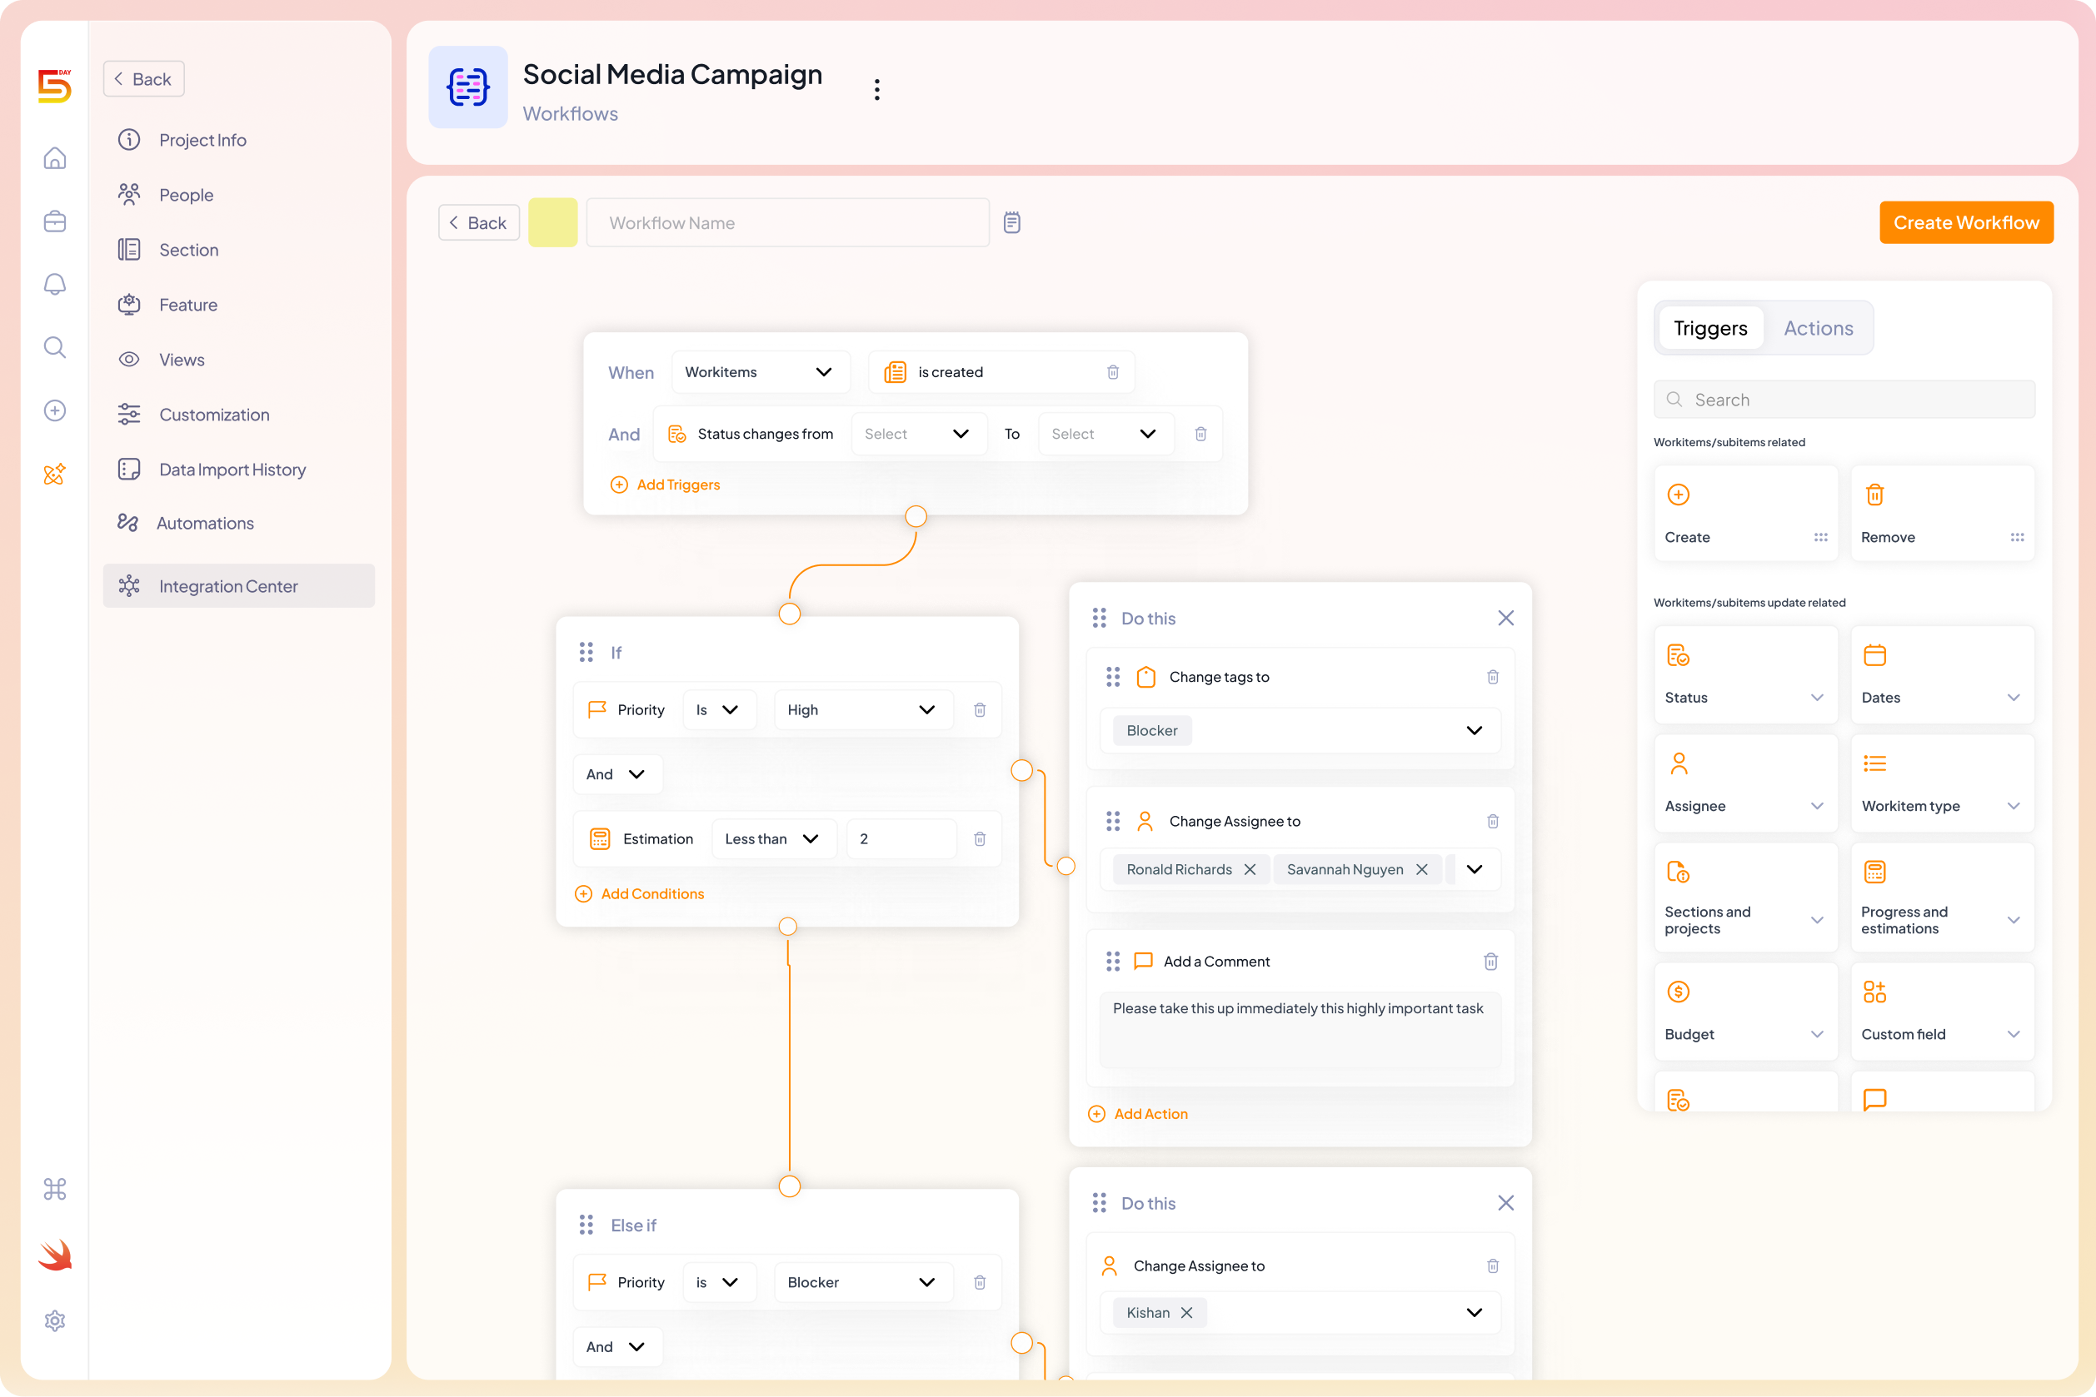The image size is (2096, 1397).
Task: Click the Create Workflow button
Action: pyautogui.click(x=1966, y=221)
